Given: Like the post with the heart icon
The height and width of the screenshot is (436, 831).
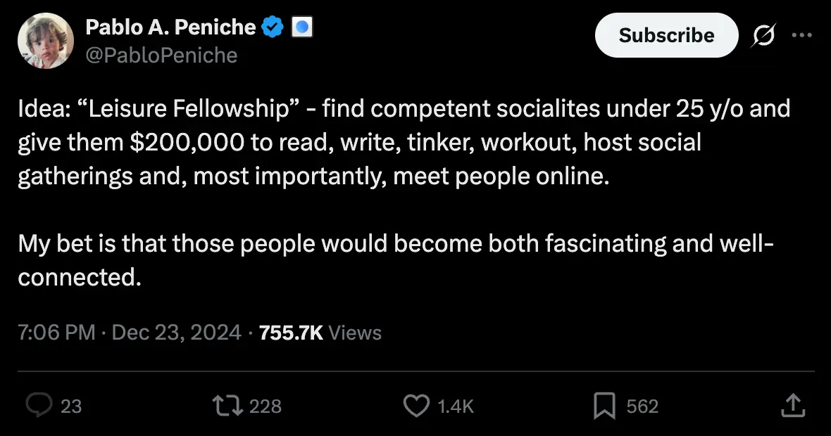Looking at the screenshot, I should [x=416, y=405].
